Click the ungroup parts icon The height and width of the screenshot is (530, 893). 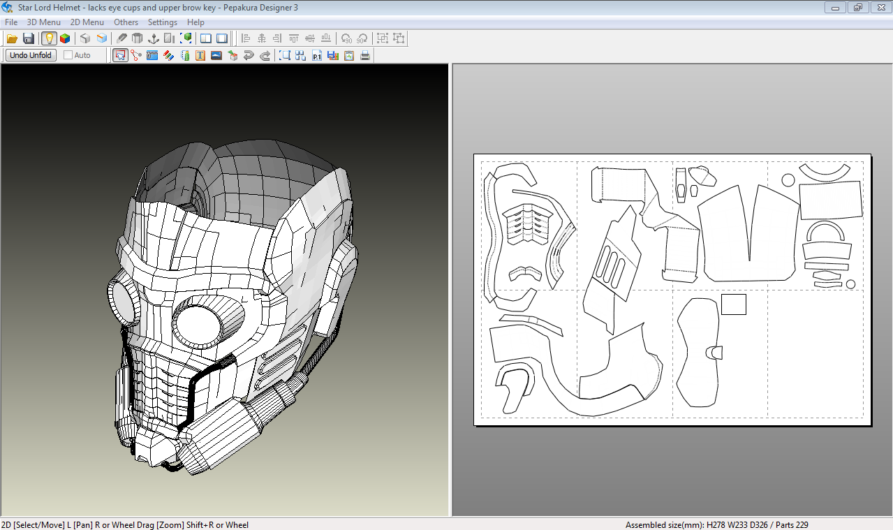[x=399, y=38]
